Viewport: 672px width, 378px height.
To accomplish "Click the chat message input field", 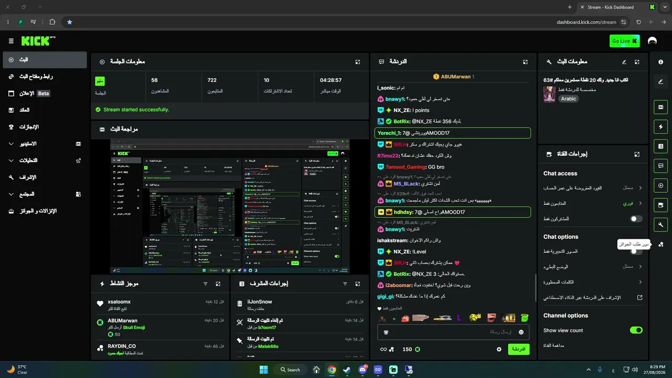I will (454, 332).
